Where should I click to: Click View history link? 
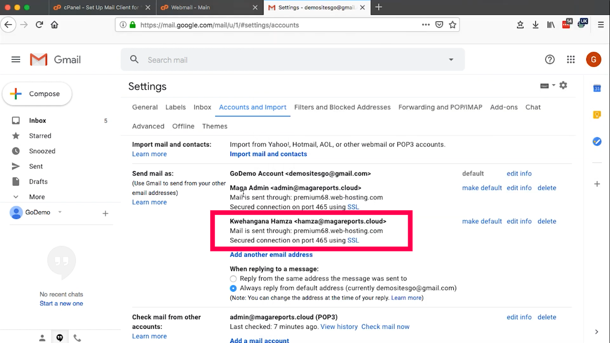[339, 327]
